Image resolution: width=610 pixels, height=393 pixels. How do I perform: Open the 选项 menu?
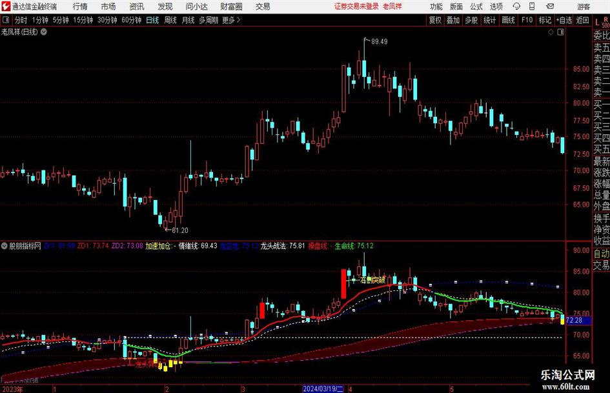pos(496,6)
